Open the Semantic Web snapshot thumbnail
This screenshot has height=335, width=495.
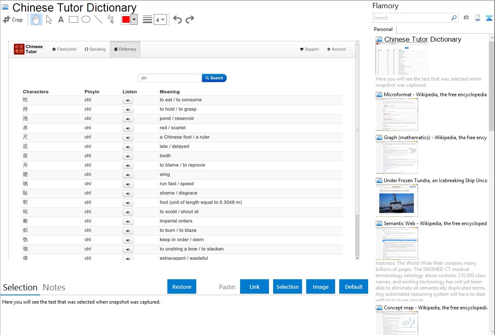[x=397, y=243]
